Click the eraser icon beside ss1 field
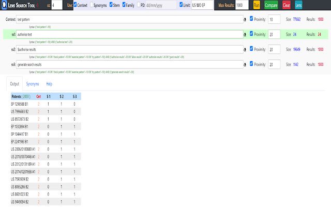The height and width of the screenshot is (207, 331). [x=245, y=35]
